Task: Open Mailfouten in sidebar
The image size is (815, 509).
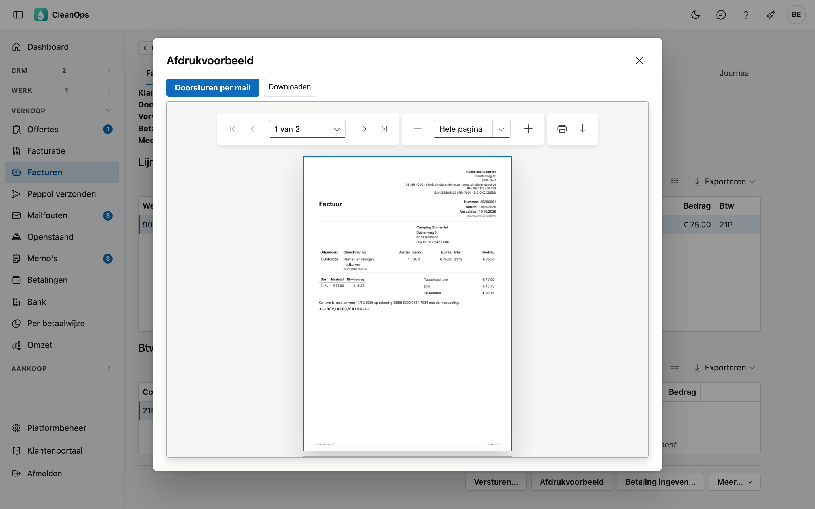Action: pos(62,215)
